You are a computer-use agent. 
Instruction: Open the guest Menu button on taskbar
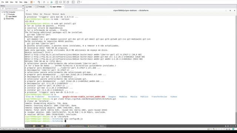click(29, 126)
